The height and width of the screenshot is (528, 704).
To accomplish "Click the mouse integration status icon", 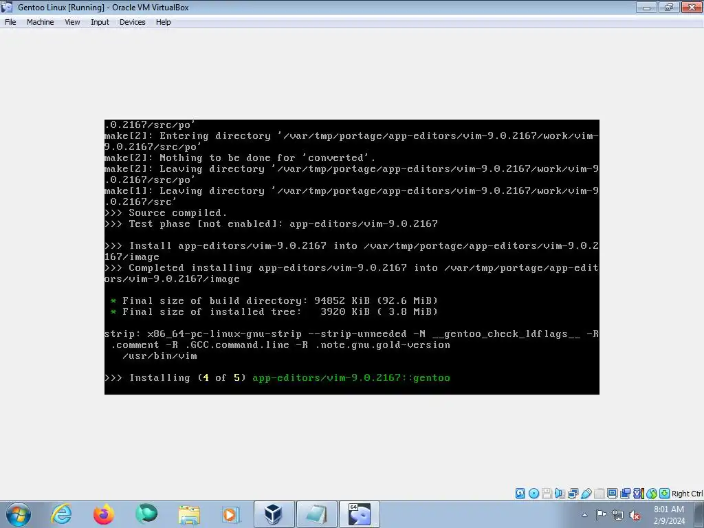I will tap(652, 494).
